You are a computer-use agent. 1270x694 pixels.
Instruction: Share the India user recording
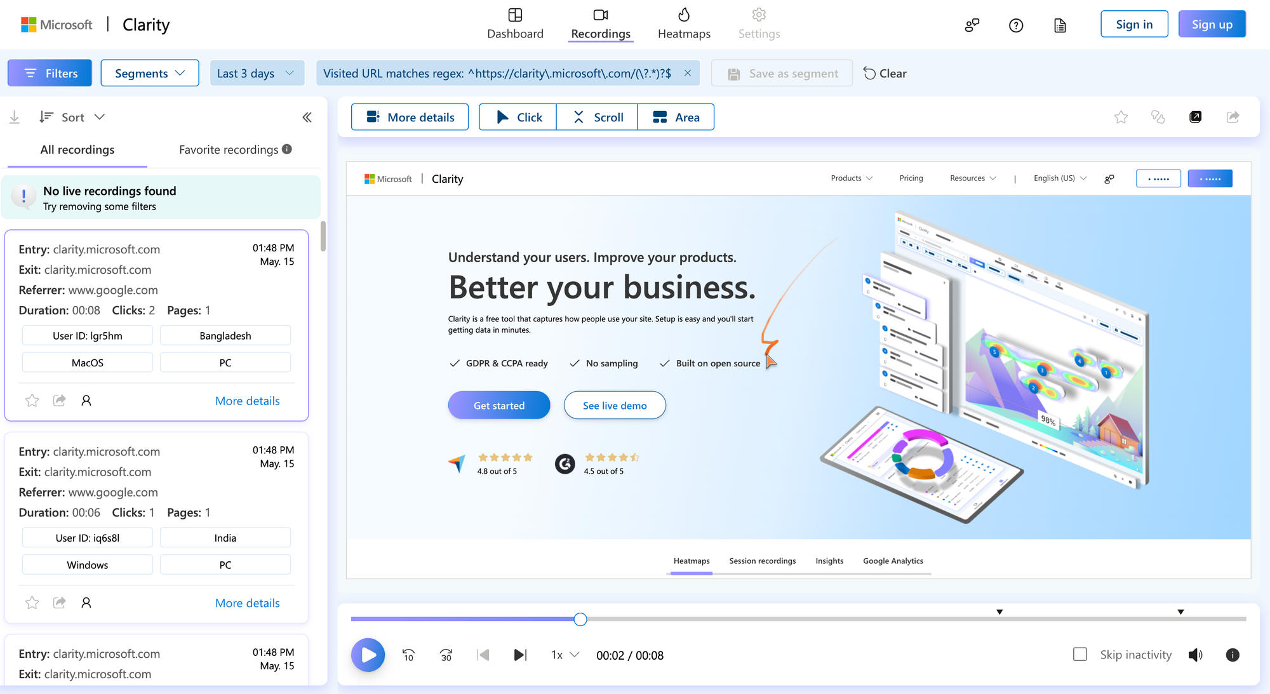(x=59, y=603)
